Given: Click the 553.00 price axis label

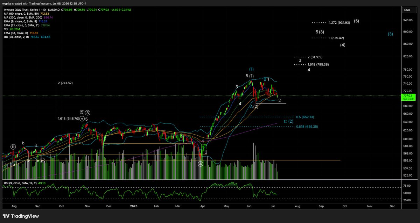Looking at the screenshot, I should click(x=407, y=160).
